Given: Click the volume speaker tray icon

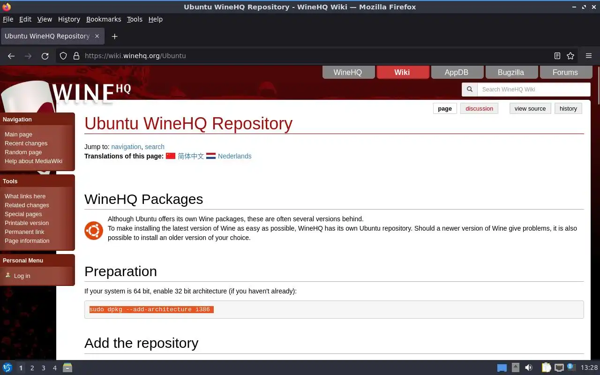Looking at the screenshot, I should pos(529,368).
